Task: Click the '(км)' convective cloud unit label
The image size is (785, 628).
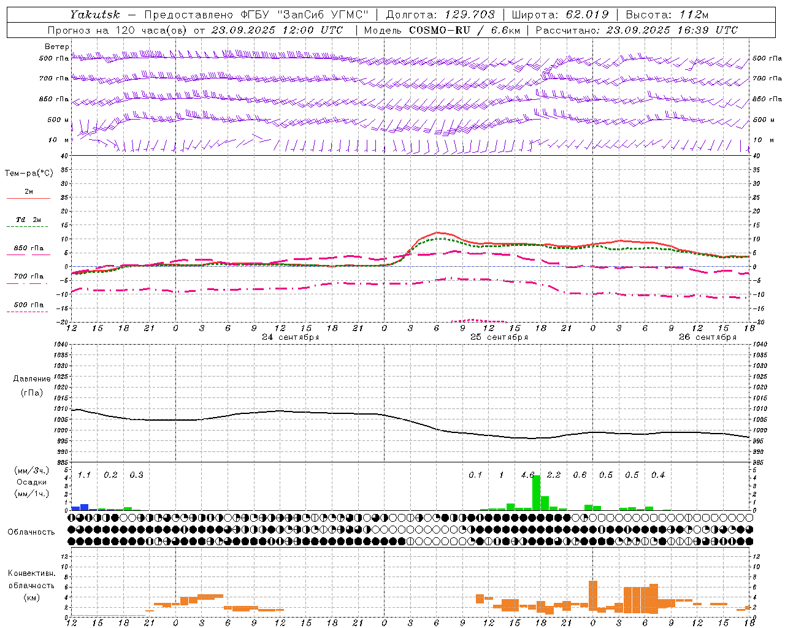Action: pos(31,597)
